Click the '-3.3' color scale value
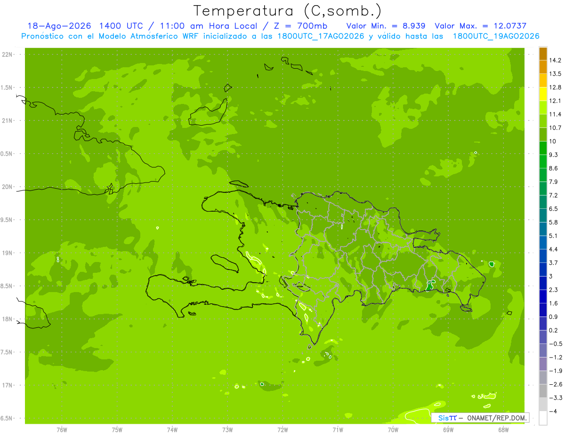The image size is (565, 436). (556, 397)
